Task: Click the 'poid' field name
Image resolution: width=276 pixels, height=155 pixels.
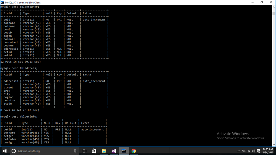Action: 7,20
